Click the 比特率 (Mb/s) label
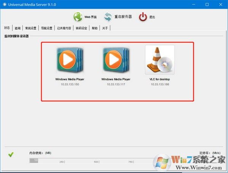The image size is (228, 173). coord(210,153)
